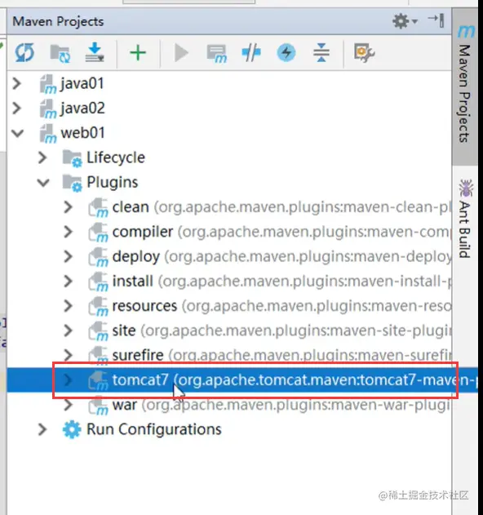This screenshot has width=483, height=515.
Task: Select clean plugin row
Action: point(229,207)
